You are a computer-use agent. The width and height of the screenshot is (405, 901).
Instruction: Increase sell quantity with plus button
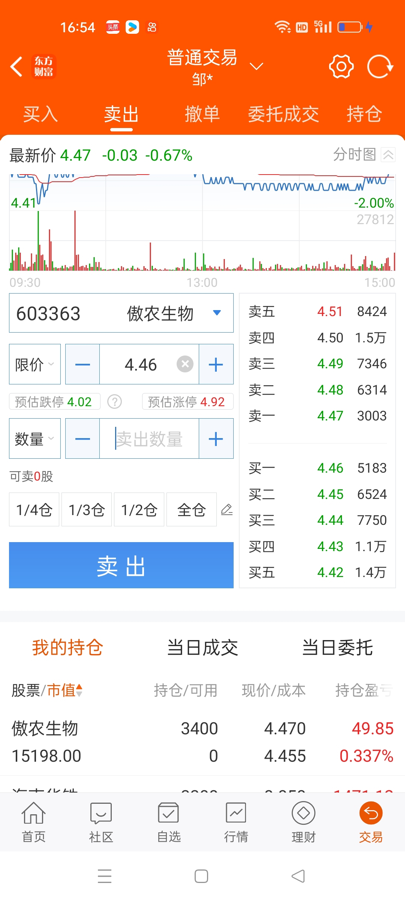[216, 438]
